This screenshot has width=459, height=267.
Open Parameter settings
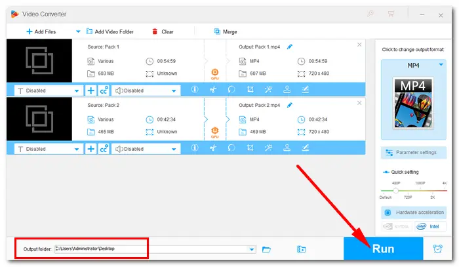coord(414,153)
